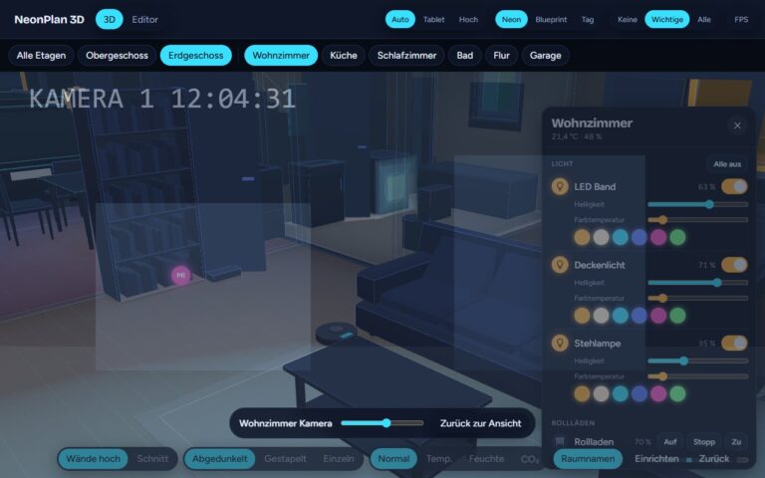Select CO₂ overlay mode

(530, 458)
